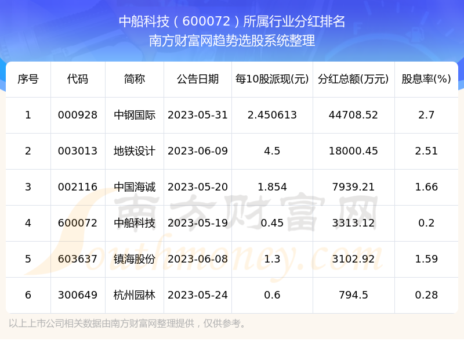Click dividend value 1.3
Screen dimensions: 464x352
pyautogui.click(x=272, y=259)
